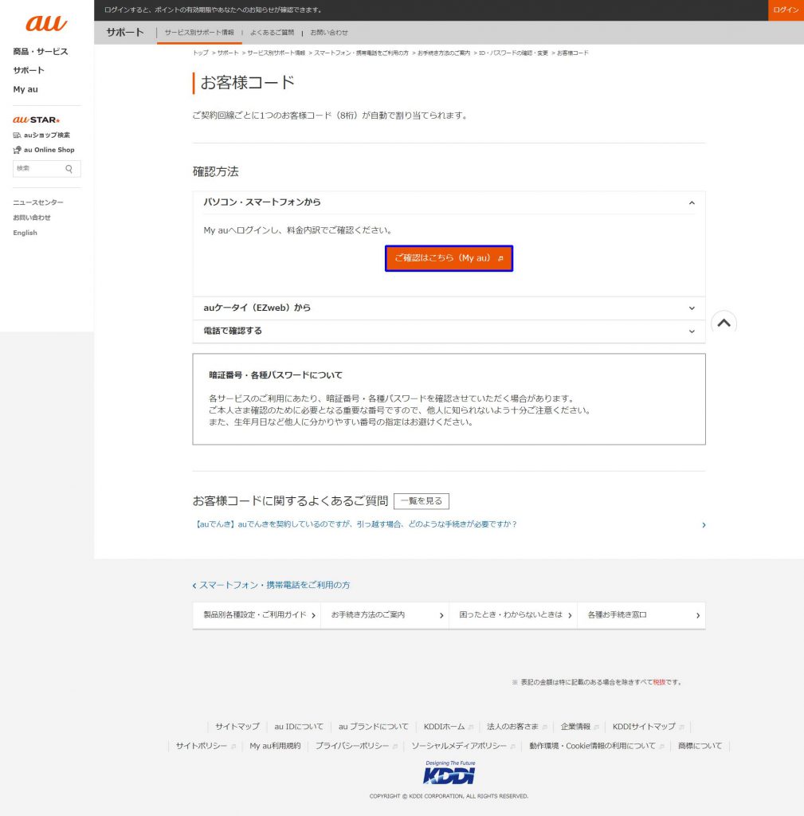
Task: Expand the auケータイ（EZweb）から section
Action: click(x=449, y=308)
